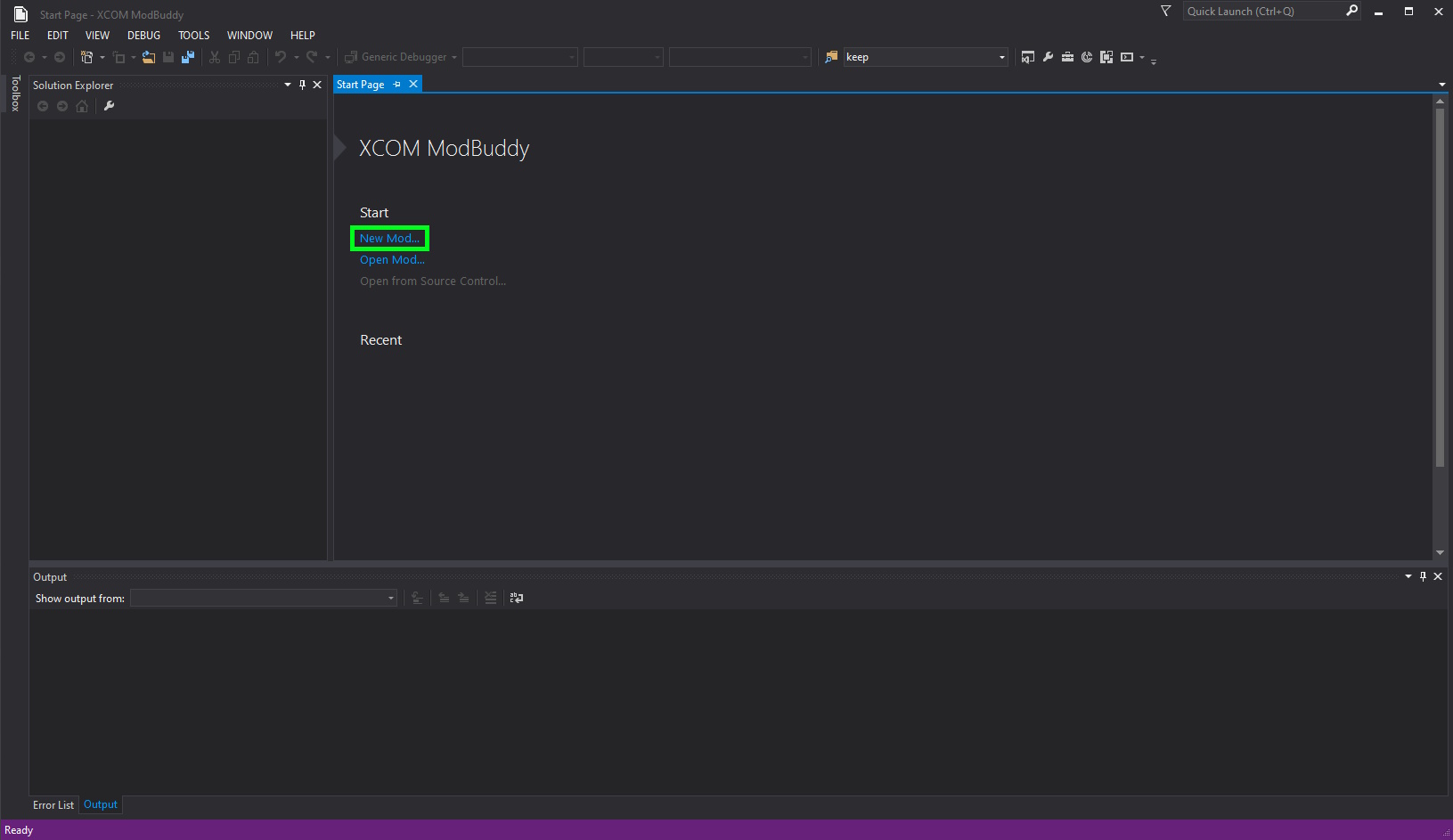Toggle the pin on Start Page tab

[397, 85]
